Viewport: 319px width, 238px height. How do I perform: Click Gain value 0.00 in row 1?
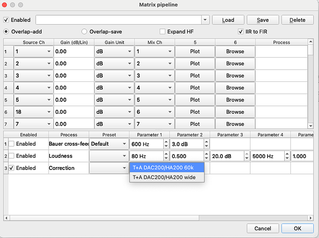tap(74, 51)
